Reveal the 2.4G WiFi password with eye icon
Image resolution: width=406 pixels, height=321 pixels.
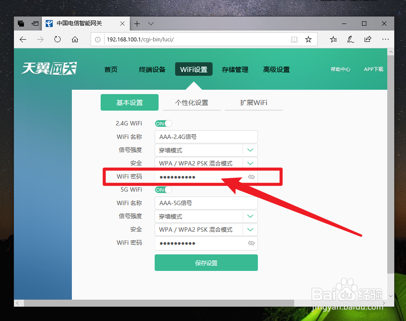[x=251, y=176]
